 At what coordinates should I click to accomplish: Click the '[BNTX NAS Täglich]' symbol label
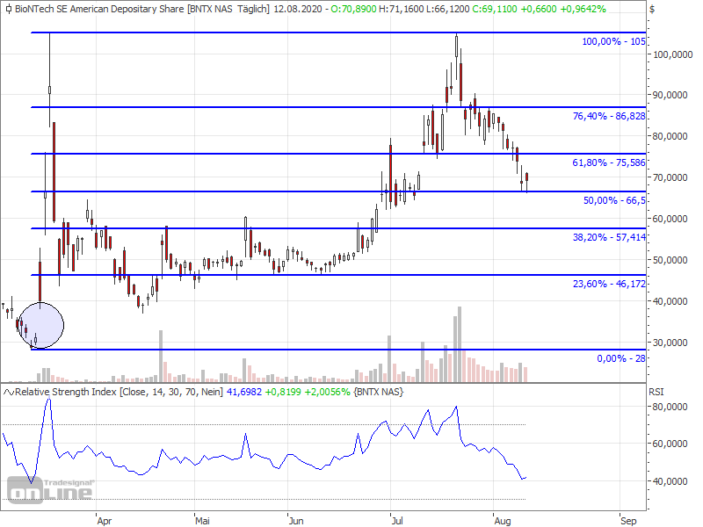pos(228,9)
